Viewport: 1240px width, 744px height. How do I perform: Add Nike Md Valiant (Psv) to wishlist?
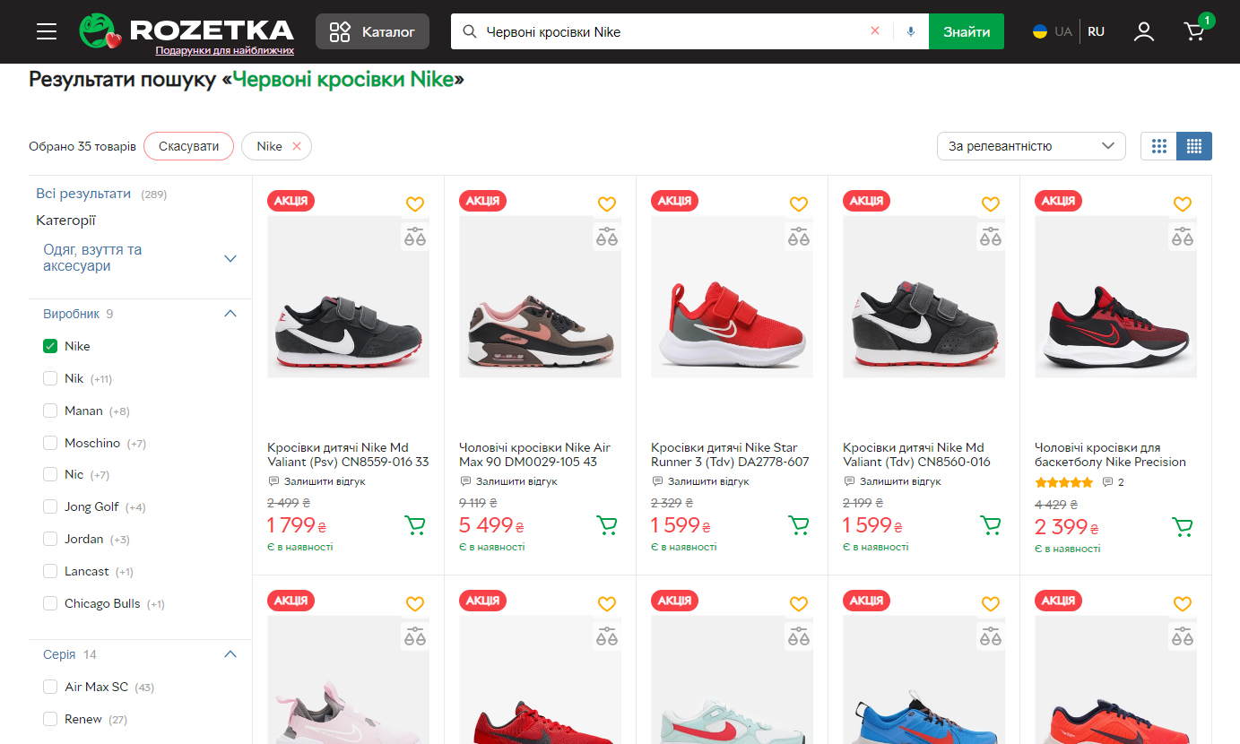click(414, 204)
